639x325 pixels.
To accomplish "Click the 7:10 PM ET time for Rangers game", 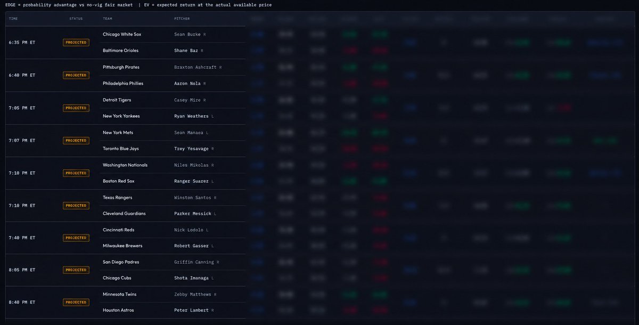I will click(x=22, y=206).
